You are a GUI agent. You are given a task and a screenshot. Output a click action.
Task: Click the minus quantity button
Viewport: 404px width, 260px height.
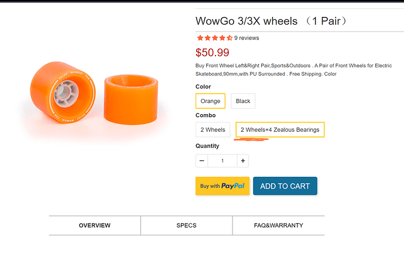[202, 161]
